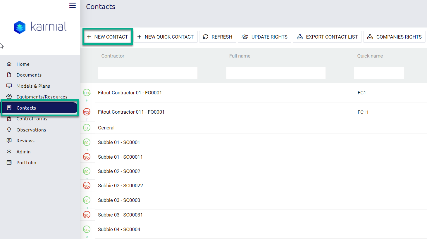Refresh the contacts list
Screen dimensions: 427x239
tap(218, 37)
